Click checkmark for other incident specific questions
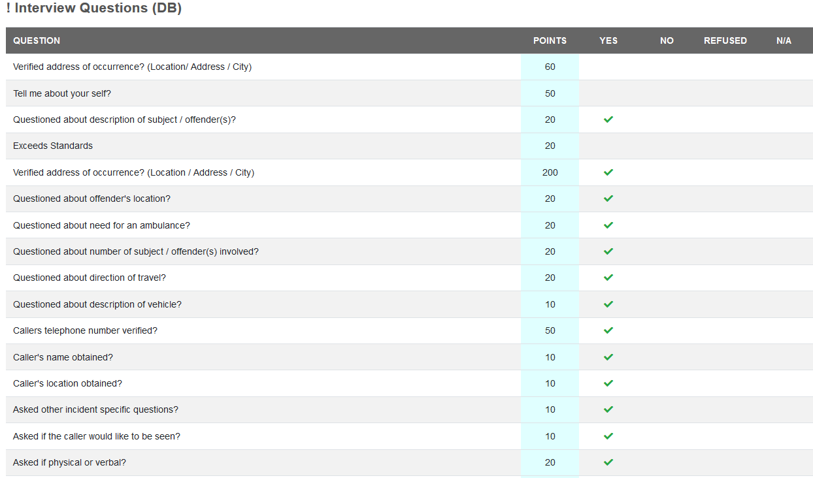This screenshot has width=813, height=478. (x=608, y=409)
